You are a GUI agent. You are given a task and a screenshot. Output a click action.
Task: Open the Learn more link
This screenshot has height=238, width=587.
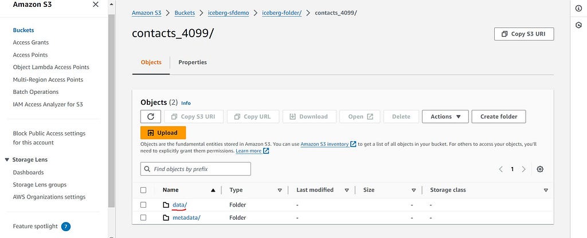pyautogui.click(x=249, y=151)
